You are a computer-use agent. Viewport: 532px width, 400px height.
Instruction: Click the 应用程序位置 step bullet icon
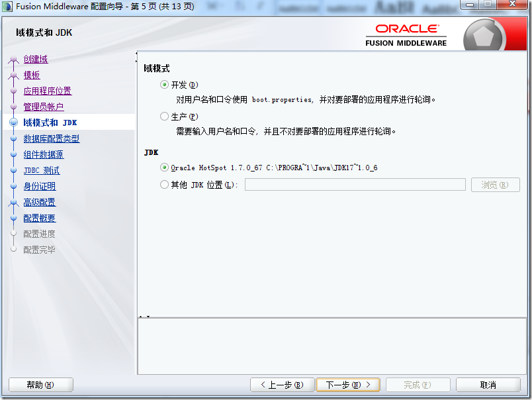14,91
